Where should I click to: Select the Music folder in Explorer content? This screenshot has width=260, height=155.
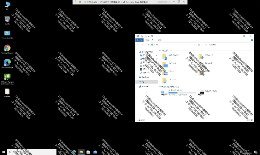tap(169, 81)
